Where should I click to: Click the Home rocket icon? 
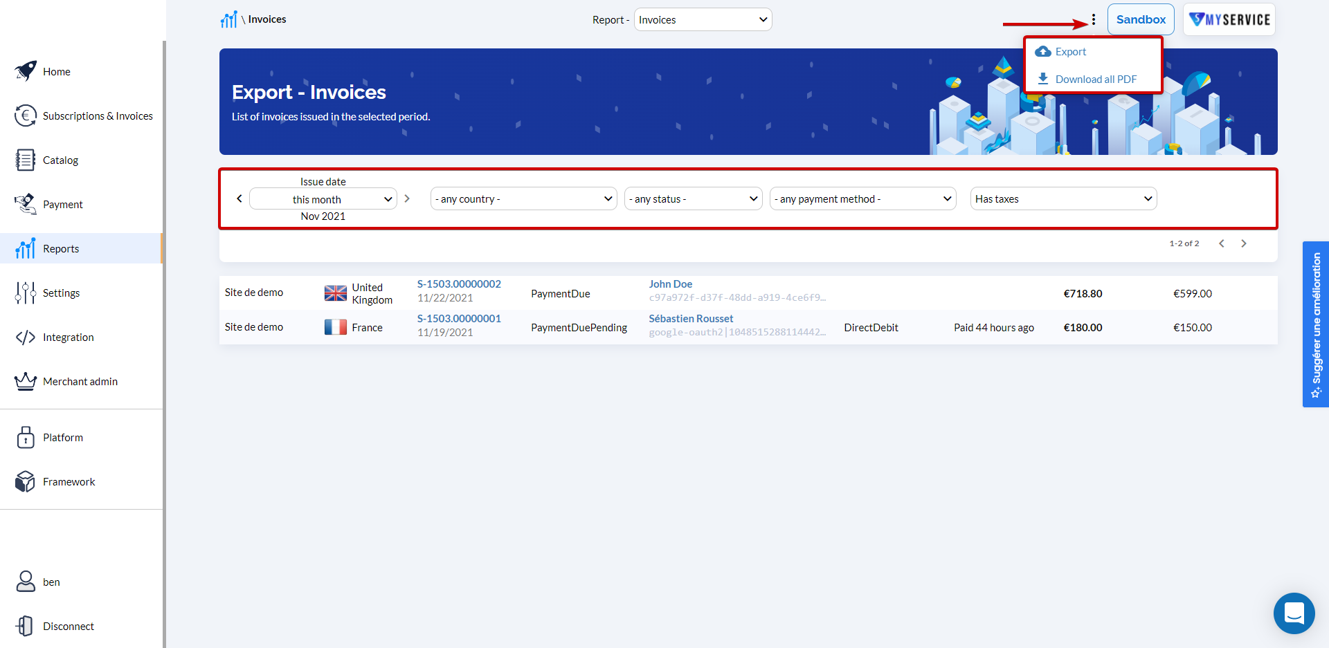[x=26, y=71]
